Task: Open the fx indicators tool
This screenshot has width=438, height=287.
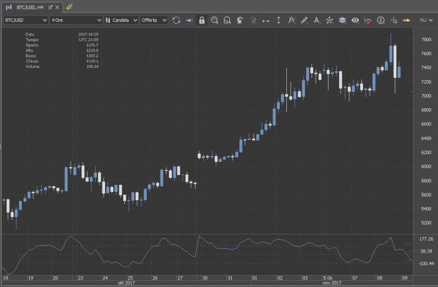Action: (291, 20)
